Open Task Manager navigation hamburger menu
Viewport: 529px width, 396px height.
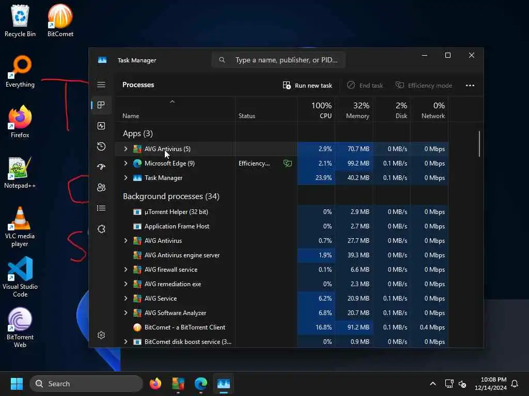pyautogui.click(x=101, y=85)
